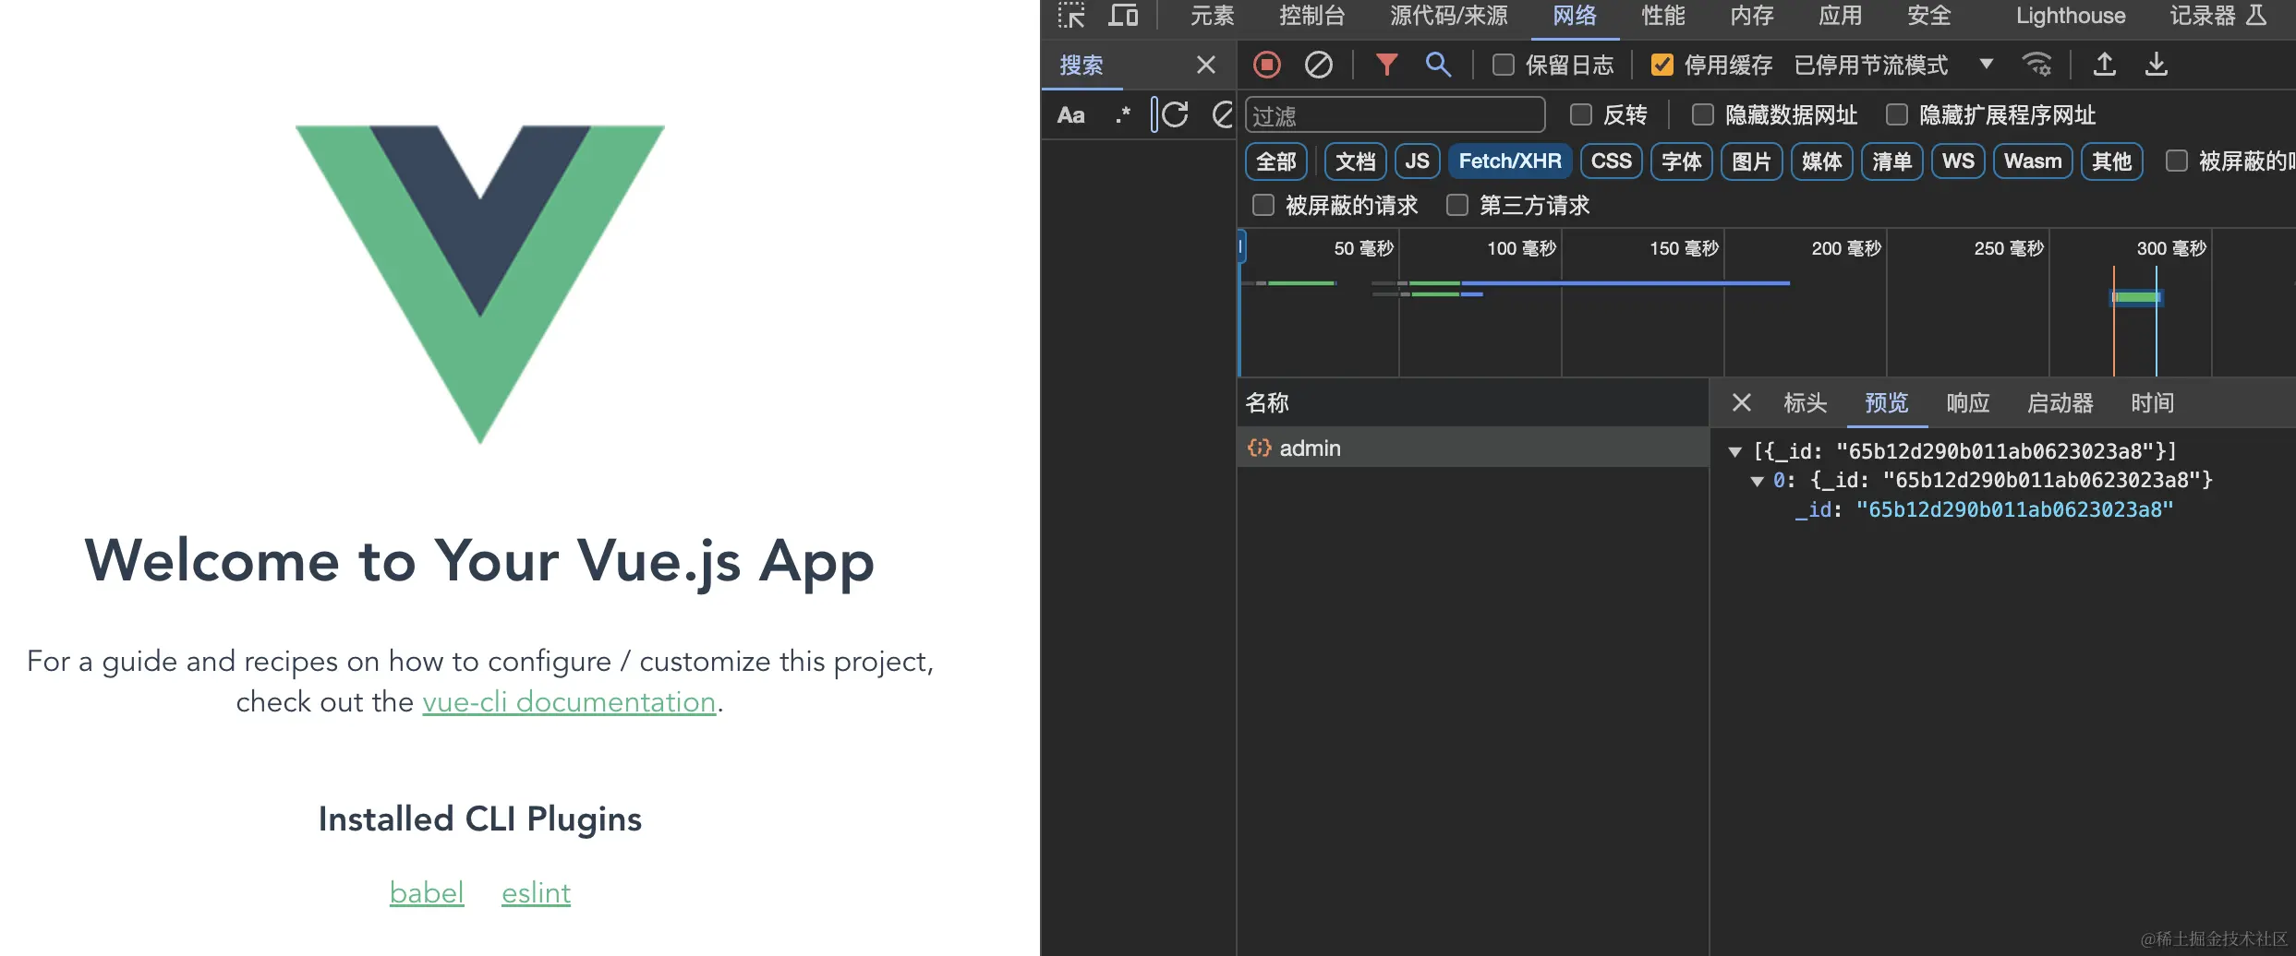This screenshot has width=2296, height=956.
Task: Check hide extension URLs option
Action: (x=1897, y=114)
